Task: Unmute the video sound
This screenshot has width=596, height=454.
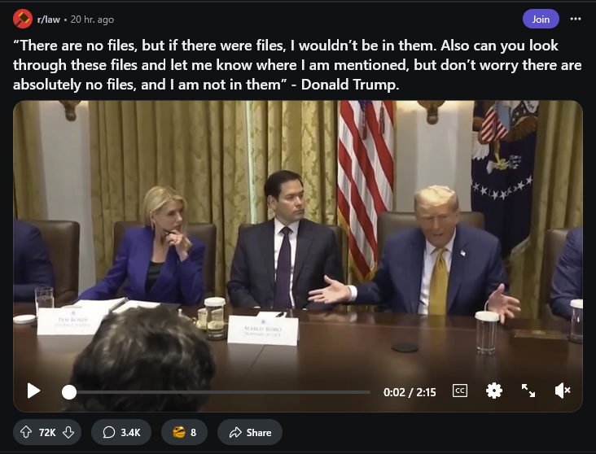Action: pyautogui.click(x=563, y=391)
